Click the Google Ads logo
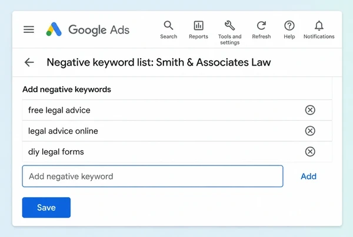 [x=88, y=29]
